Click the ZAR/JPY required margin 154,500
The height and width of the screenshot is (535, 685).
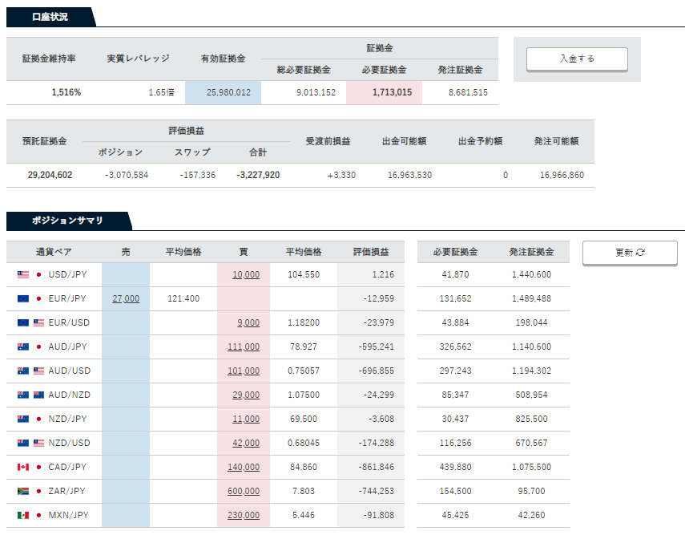coord(455,491)
